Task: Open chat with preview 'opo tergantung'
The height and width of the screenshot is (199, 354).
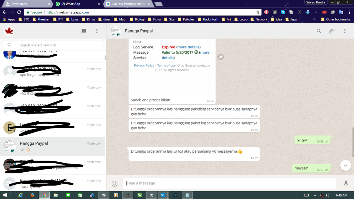Action: (53, 72)
